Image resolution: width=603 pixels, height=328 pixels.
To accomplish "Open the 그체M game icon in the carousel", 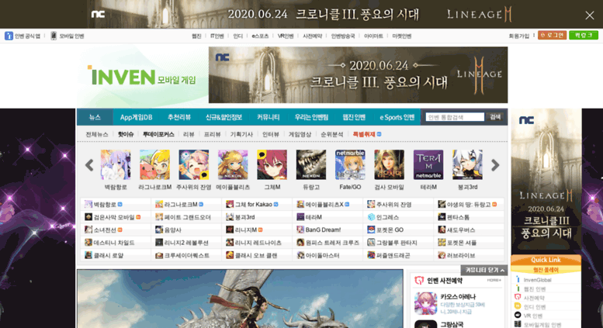I will (x=272, y=164).
